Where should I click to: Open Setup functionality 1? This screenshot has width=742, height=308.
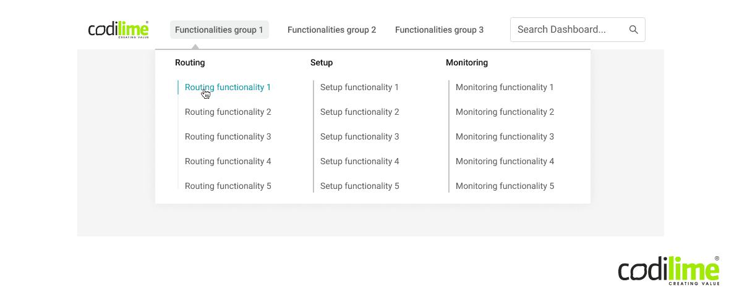[x=359, y=88]
